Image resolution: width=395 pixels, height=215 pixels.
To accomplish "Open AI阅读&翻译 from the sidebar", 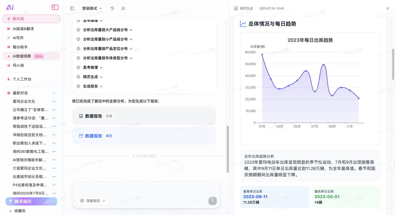I will point(23,28).
